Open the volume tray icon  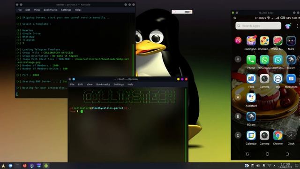pos(258,166)
